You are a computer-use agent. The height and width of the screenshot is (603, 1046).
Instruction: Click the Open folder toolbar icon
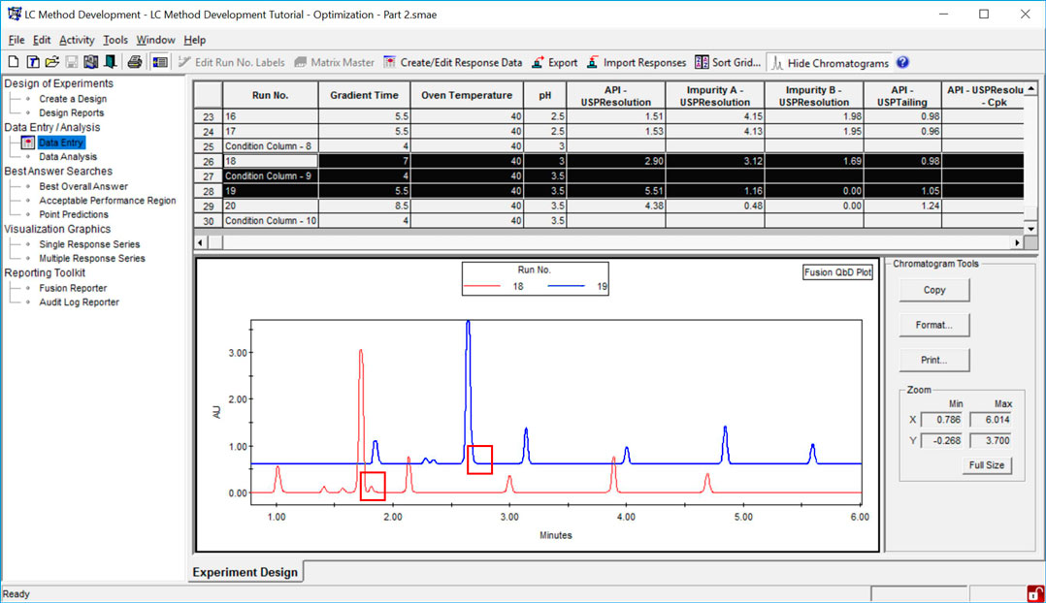[x=52, y=62]
